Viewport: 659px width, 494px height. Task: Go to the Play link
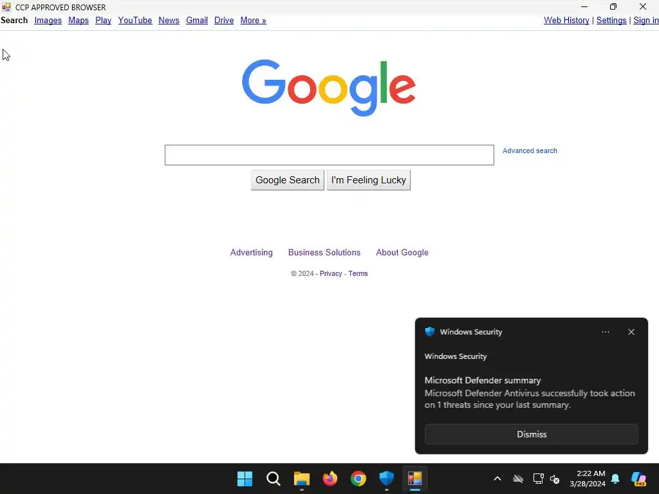[x=103, y=20]
